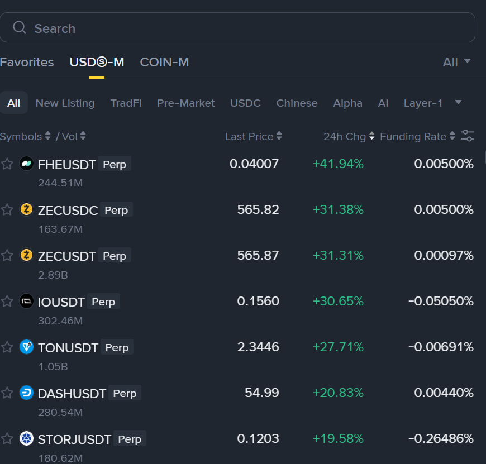
Task: Click change value +30.65%
Action: 338,301
